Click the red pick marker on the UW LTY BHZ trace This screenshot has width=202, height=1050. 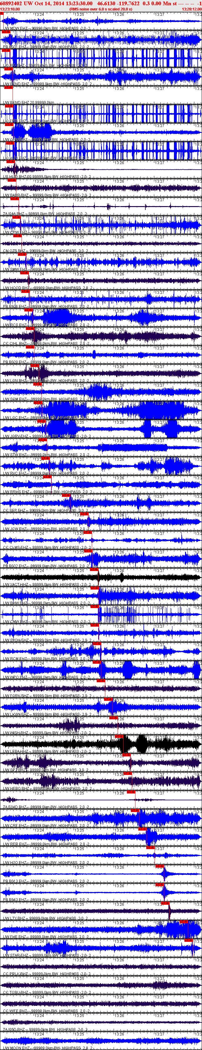pyautogui.click(x=165, y=904)
